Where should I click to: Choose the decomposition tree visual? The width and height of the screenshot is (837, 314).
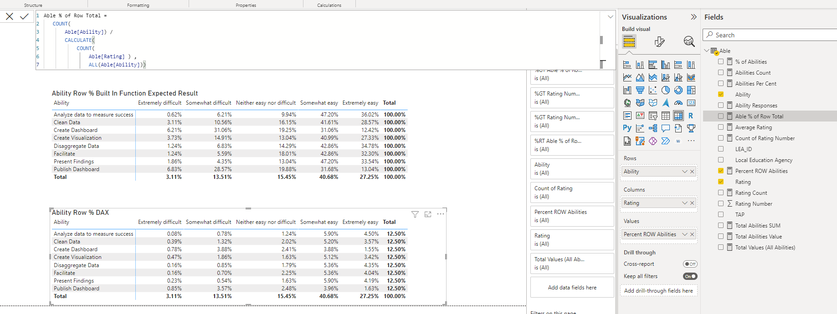click(653, 128)
